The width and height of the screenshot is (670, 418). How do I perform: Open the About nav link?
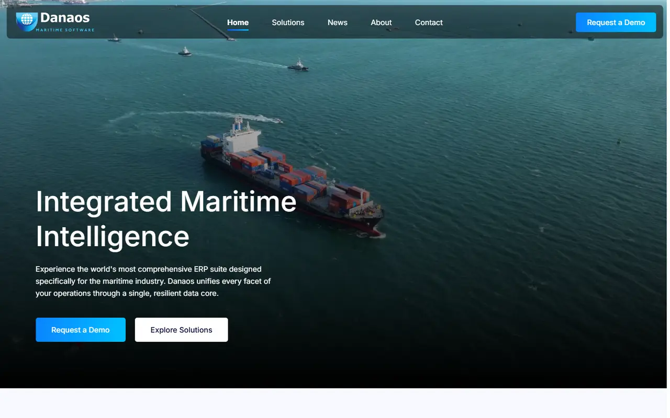[x=381, y=22]
